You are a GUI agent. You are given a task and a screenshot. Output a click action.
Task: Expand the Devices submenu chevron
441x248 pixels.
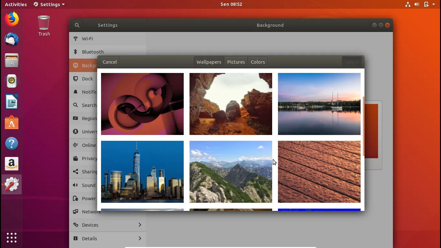tap(140, 225)
